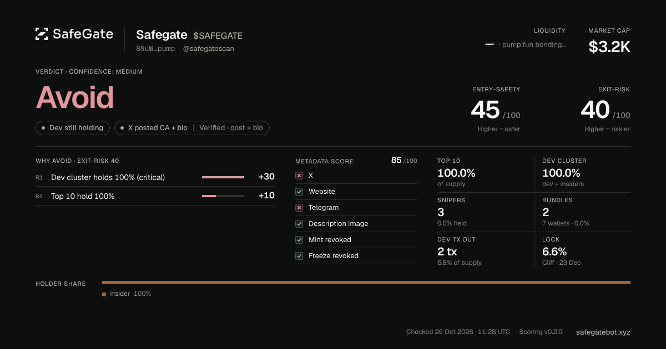Viewport: 666px width, 349px height.
Task: Click the '6.8% of supply' text
Action: (x=460, y=263)
